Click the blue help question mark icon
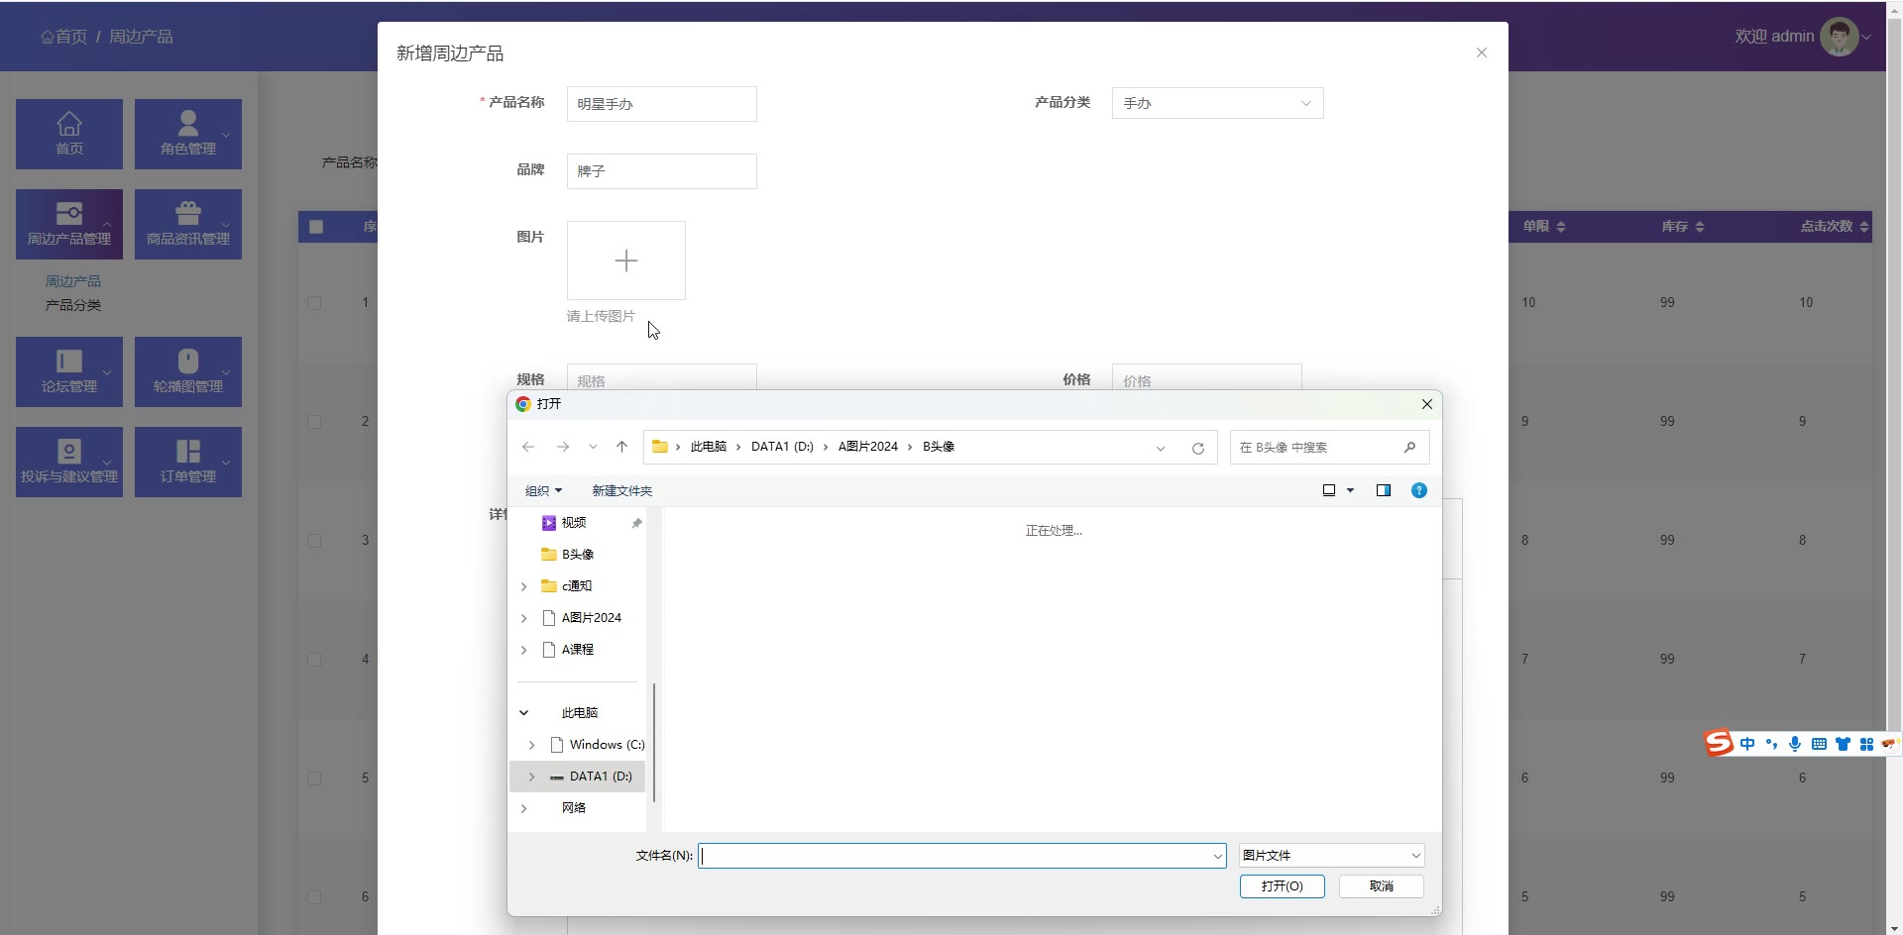Screen dimensions: 1903x935 coord(1418,490)
